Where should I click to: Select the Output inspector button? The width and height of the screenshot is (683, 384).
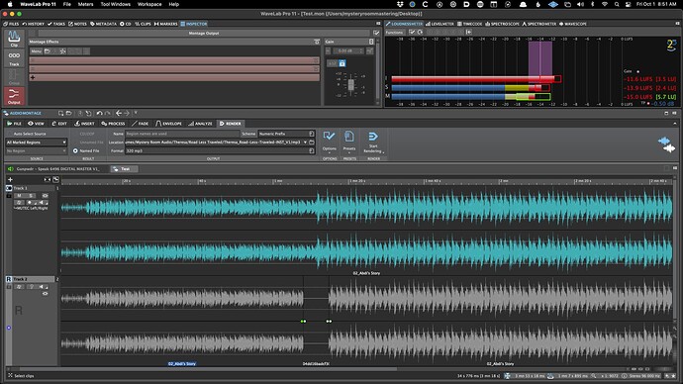pyautogui.click(x=14, y=96)
